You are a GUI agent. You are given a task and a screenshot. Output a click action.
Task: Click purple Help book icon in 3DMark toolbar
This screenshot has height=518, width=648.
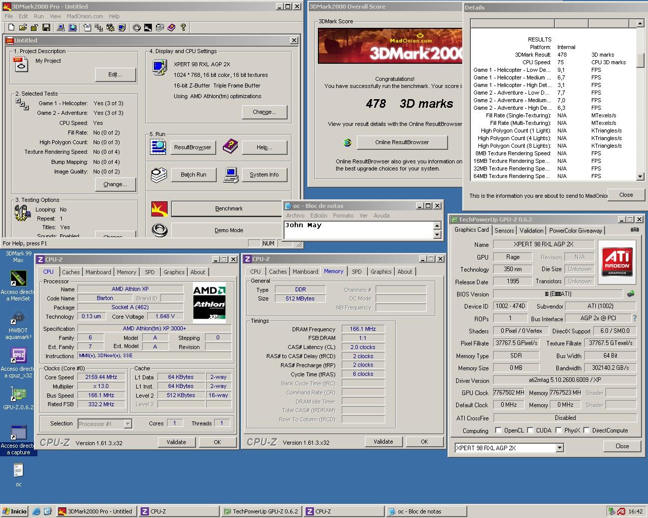click(171, 27)
